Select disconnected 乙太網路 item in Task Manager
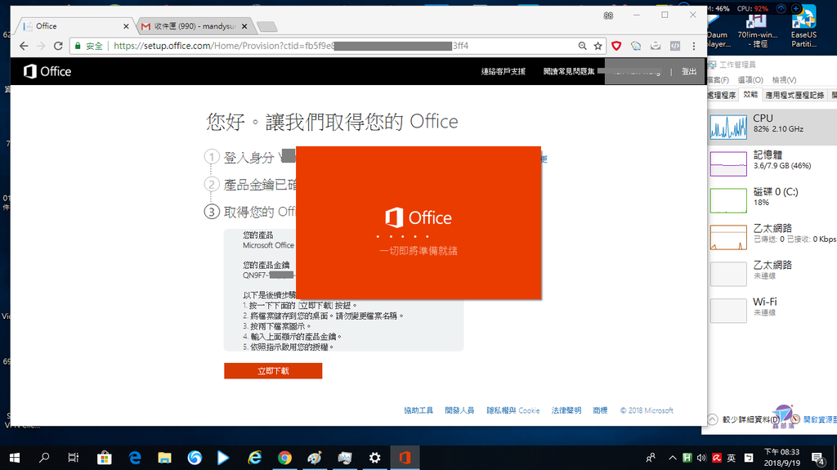 pos(772,273)
